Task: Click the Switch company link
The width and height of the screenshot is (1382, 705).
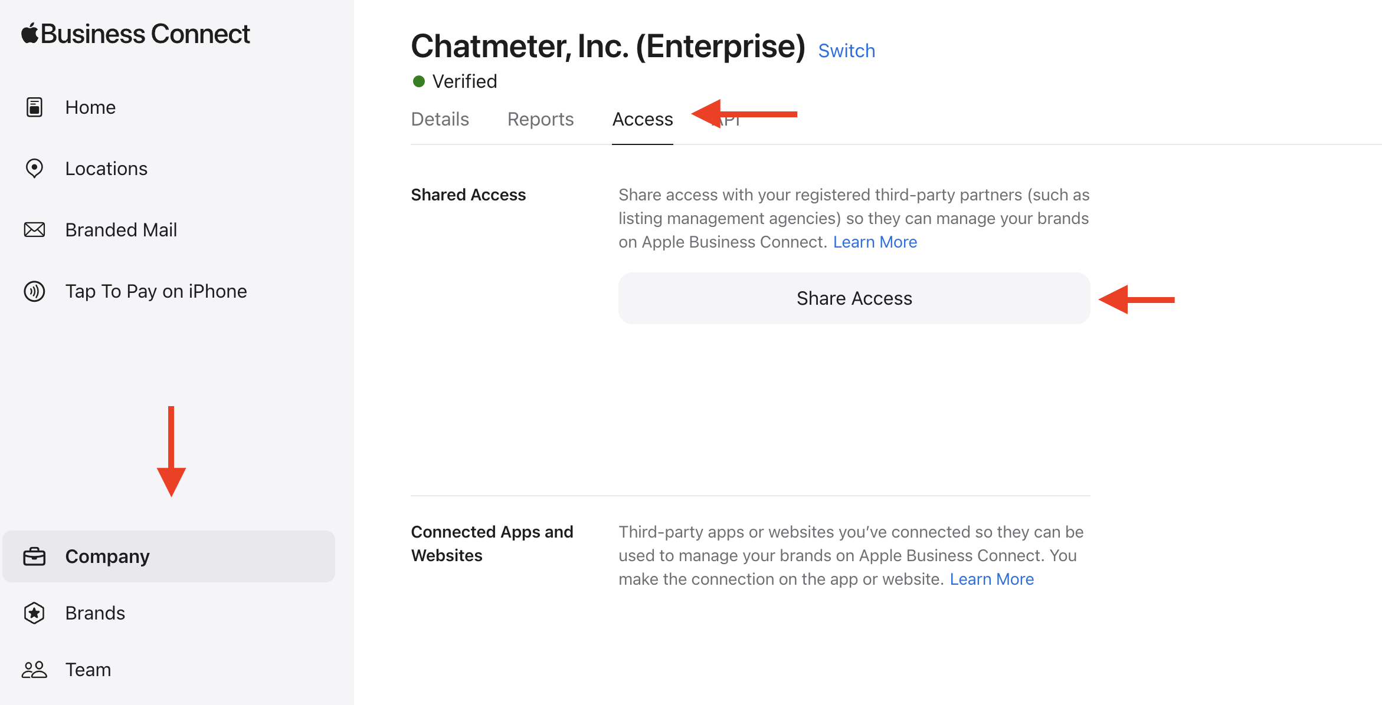Action: click(846, 51)
